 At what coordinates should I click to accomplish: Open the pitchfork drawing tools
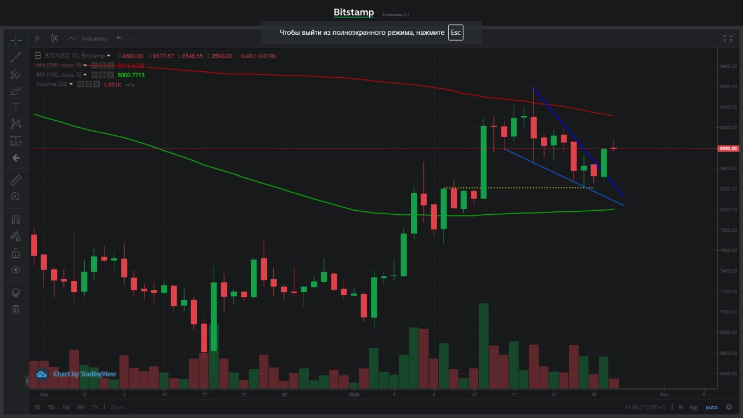(x=16, y=74)
